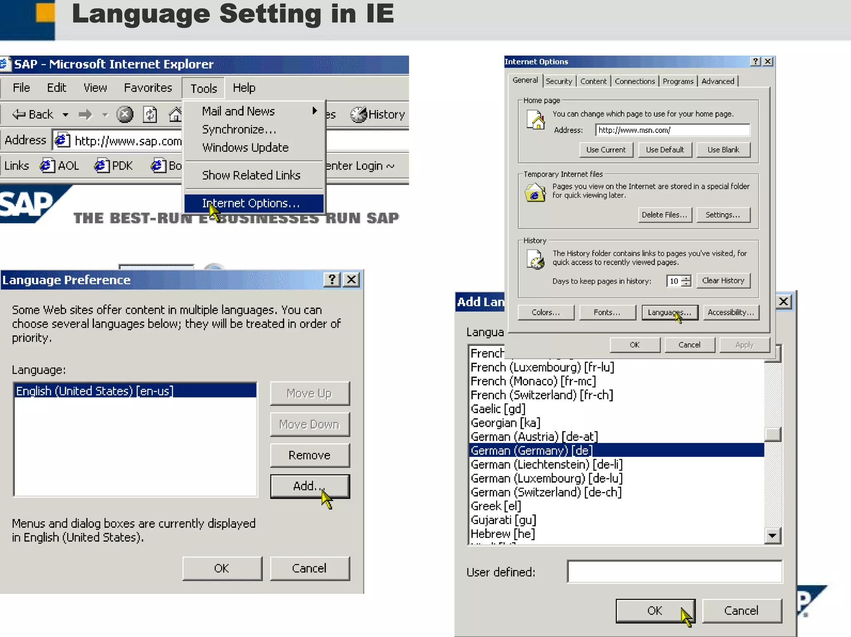Click the Home icon in IE toolbar

click(x=175, y=114)
